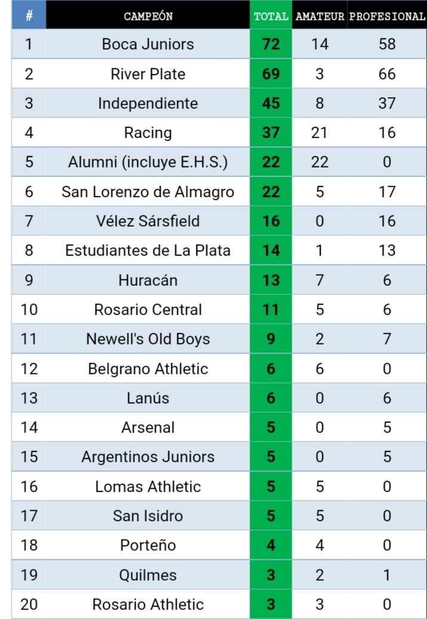The image size is (427, 619).
Task: Select the TOTAL column header
Action: (x=271, y=16)
